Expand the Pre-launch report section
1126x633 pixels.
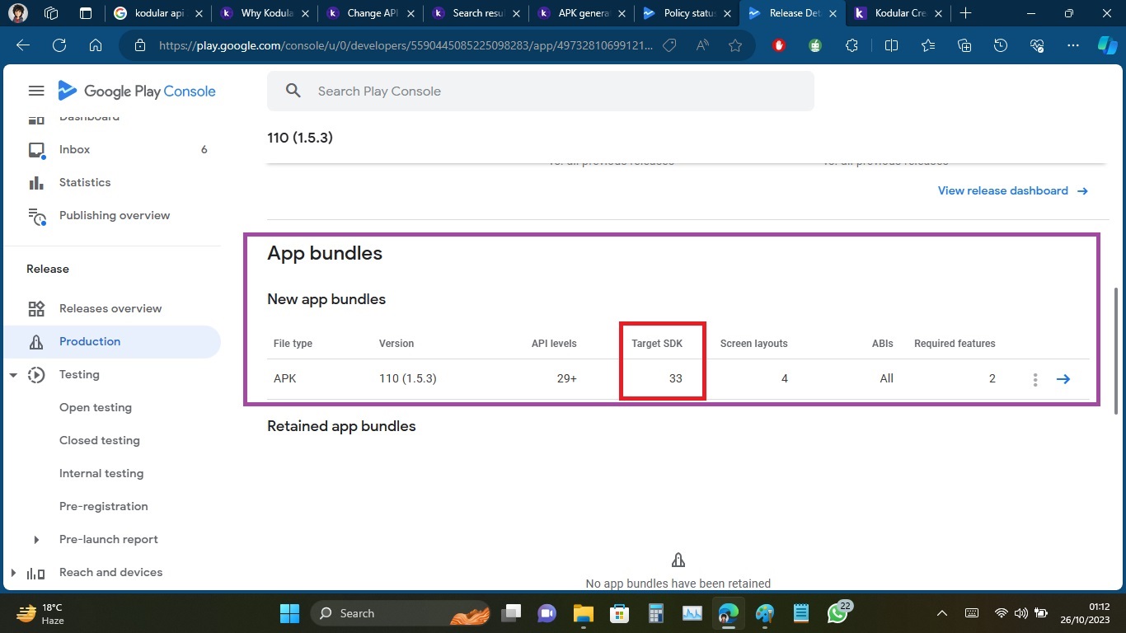click(35, 540)
